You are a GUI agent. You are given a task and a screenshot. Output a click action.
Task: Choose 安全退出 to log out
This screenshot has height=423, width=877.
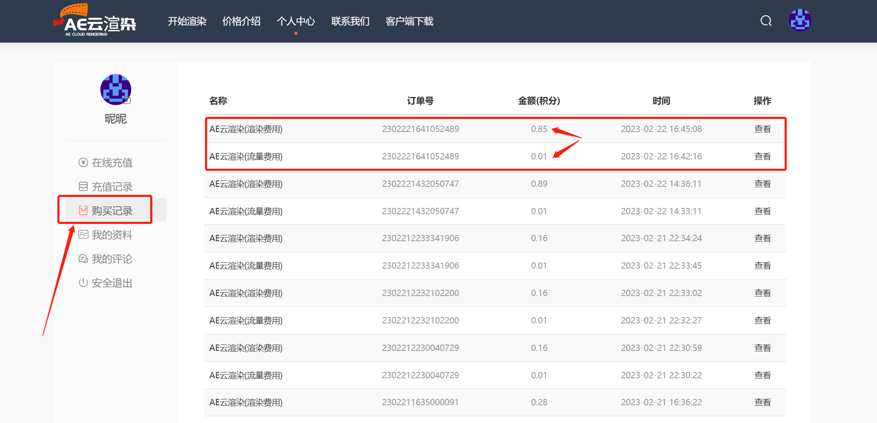pyautogui.click(x=112, y=283)
